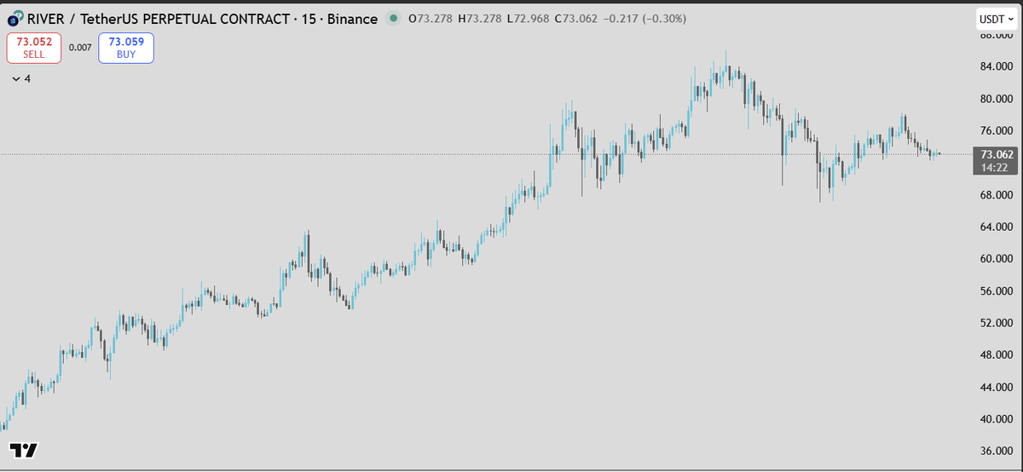Viewport: 1023px width, 472px height.
Task: Click the change value −0.217 (−0.30%)
Action: [x=644, y=18]
